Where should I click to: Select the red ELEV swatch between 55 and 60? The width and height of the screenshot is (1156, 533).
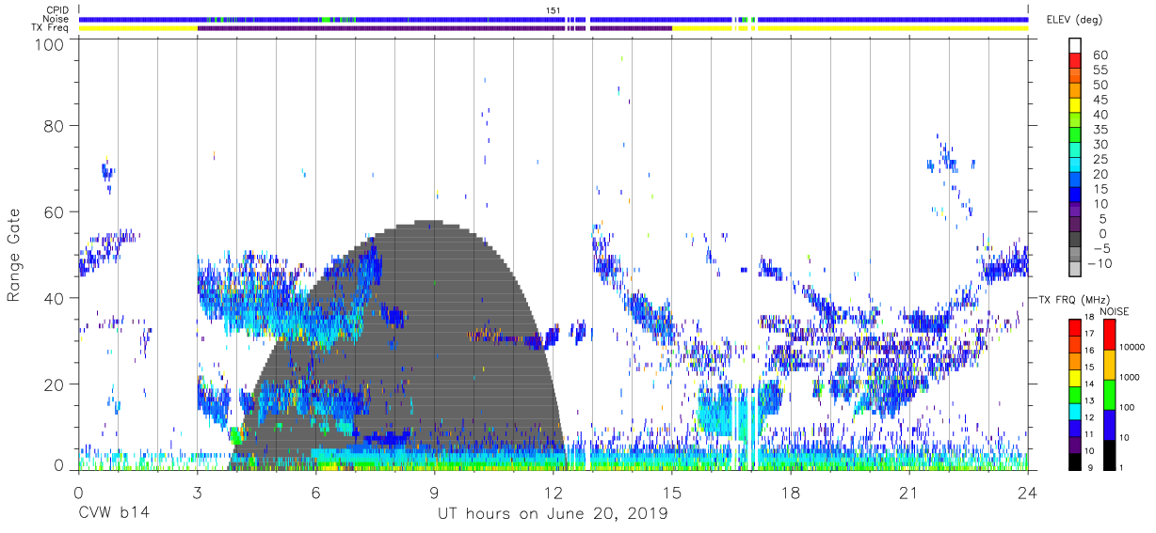pos(1075,60)
